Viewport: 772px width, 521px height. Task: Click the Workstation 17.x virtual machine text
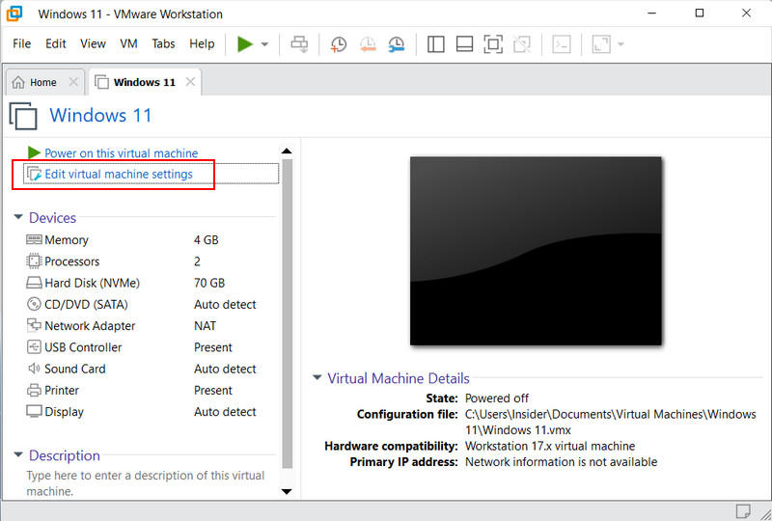pyautogui.click(x=550, y=446)
